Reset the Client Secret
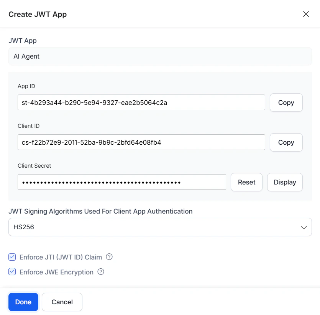This screenshot has width=320, height=315. click(246, 182)
